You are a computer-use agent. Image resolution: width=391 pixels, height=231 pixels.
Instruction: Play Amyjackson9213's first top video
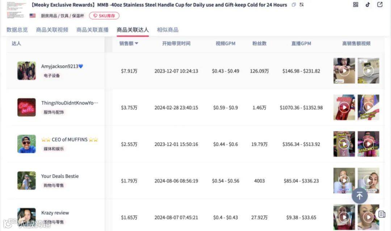(x=344, y=71)
